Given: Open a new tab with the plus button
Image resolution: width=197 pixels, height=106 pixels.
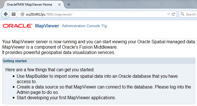Looking at the screenshot, I should click(x=69, y=5).
